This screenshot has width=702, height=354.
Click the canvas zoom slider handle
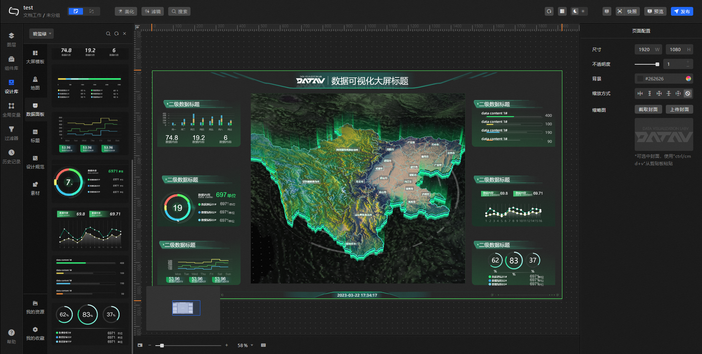click(162, 345)
